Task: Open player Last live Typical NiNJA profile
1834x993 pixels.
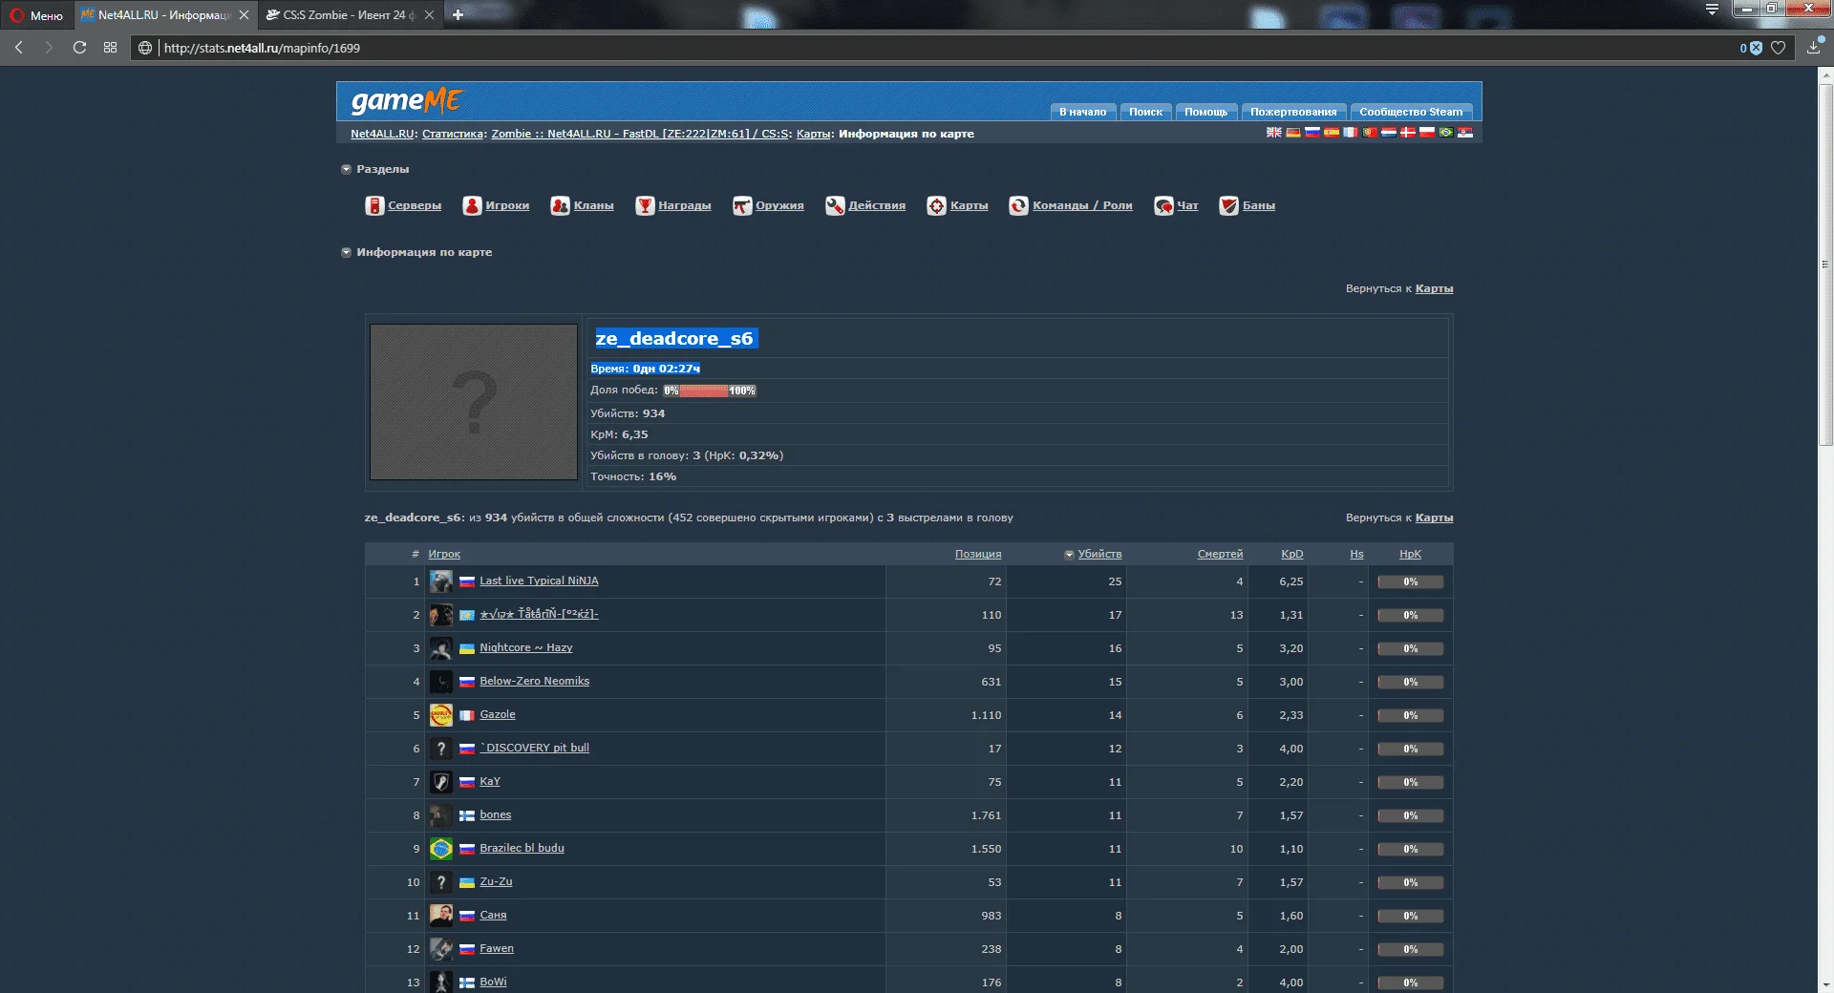Action: 539,581
